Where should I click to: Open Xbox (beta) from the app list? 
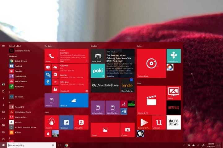(16, 87)
